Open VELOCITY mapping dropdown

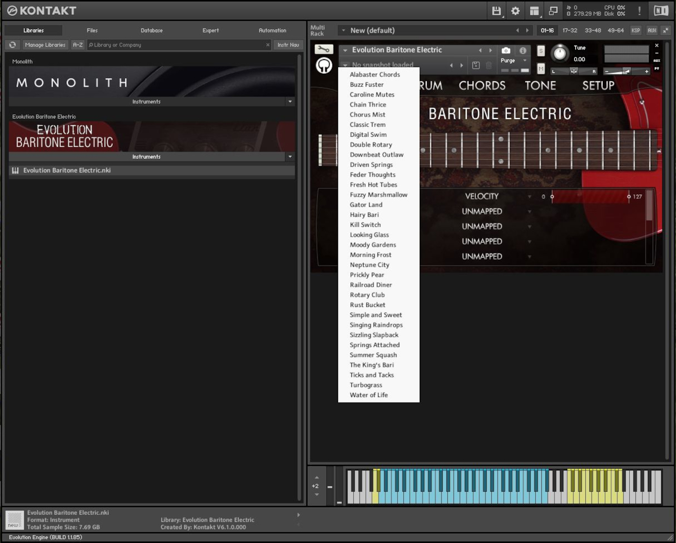coord(530,197)
